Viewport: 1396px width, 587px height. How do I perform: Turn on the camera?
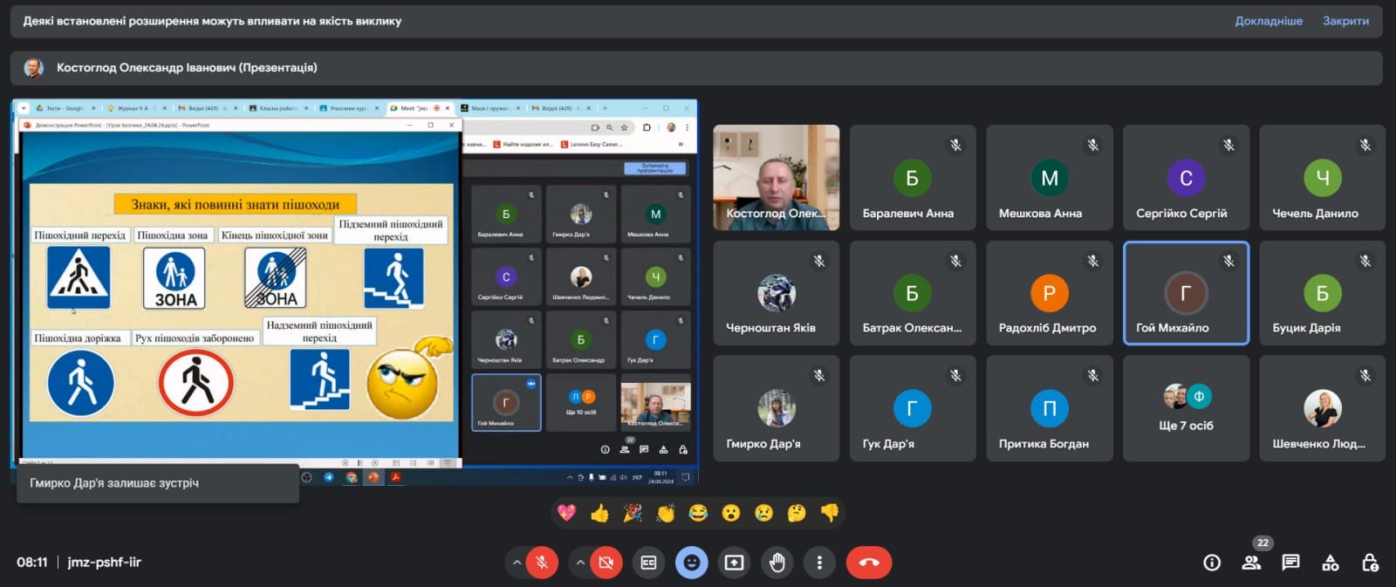[x=606, y=563]
